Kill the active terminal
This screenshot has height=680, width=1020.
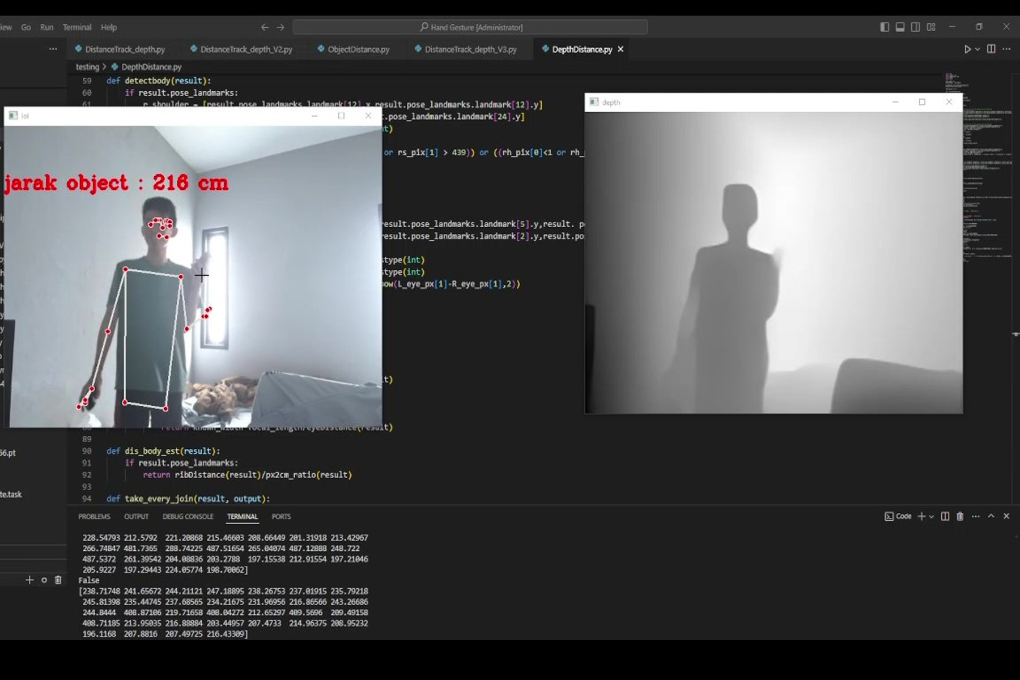[960, 516]
